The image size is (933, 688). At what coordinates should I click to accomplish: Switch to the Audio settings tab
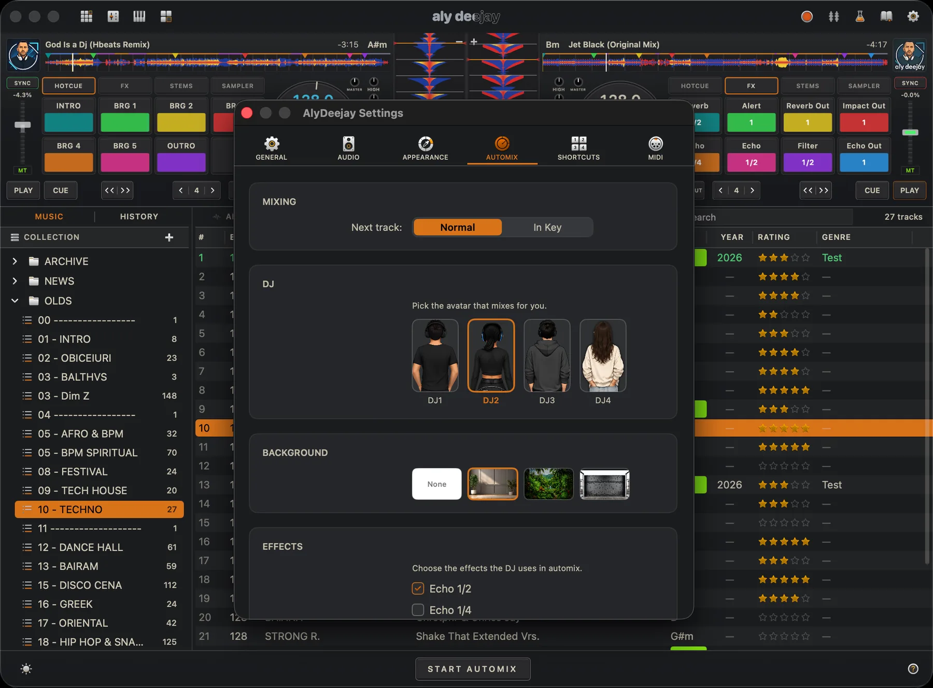348,148
